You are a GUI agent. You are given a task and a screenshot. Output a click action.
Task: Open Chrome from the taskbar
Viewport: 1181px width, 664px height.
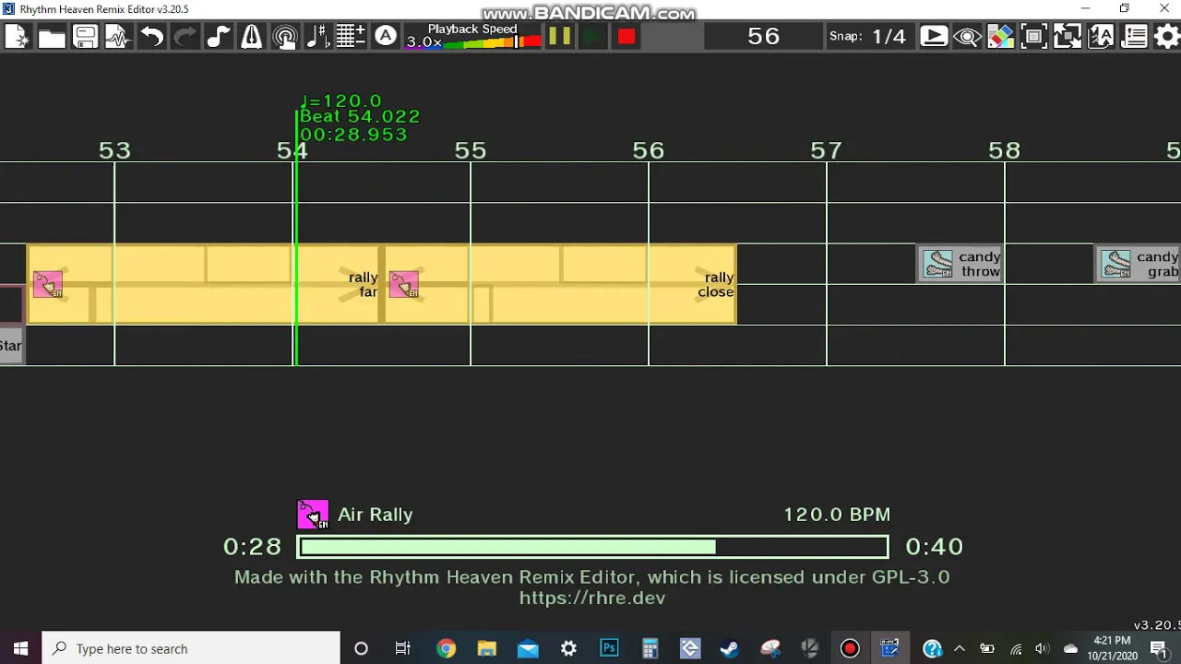[x=447, y=648]
